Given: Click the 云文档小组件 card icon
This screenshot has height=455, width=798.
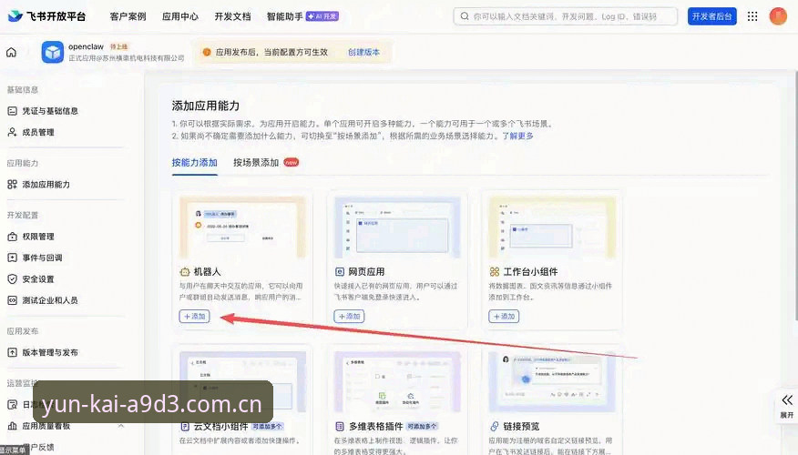Looking at the screenshot, I should pos(185,427).
